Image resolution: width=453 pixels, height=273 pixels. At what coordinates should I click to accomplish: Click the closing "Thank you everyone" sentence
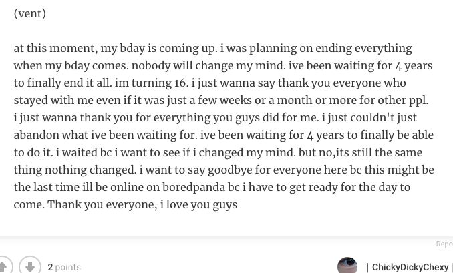100,204
